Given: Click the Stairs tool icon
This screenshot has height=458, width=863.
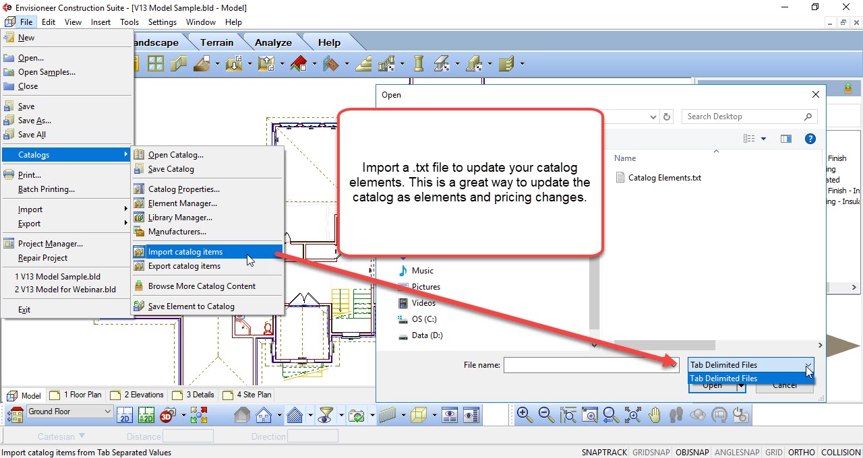Looking at the screenshot, I should (363, 64).
